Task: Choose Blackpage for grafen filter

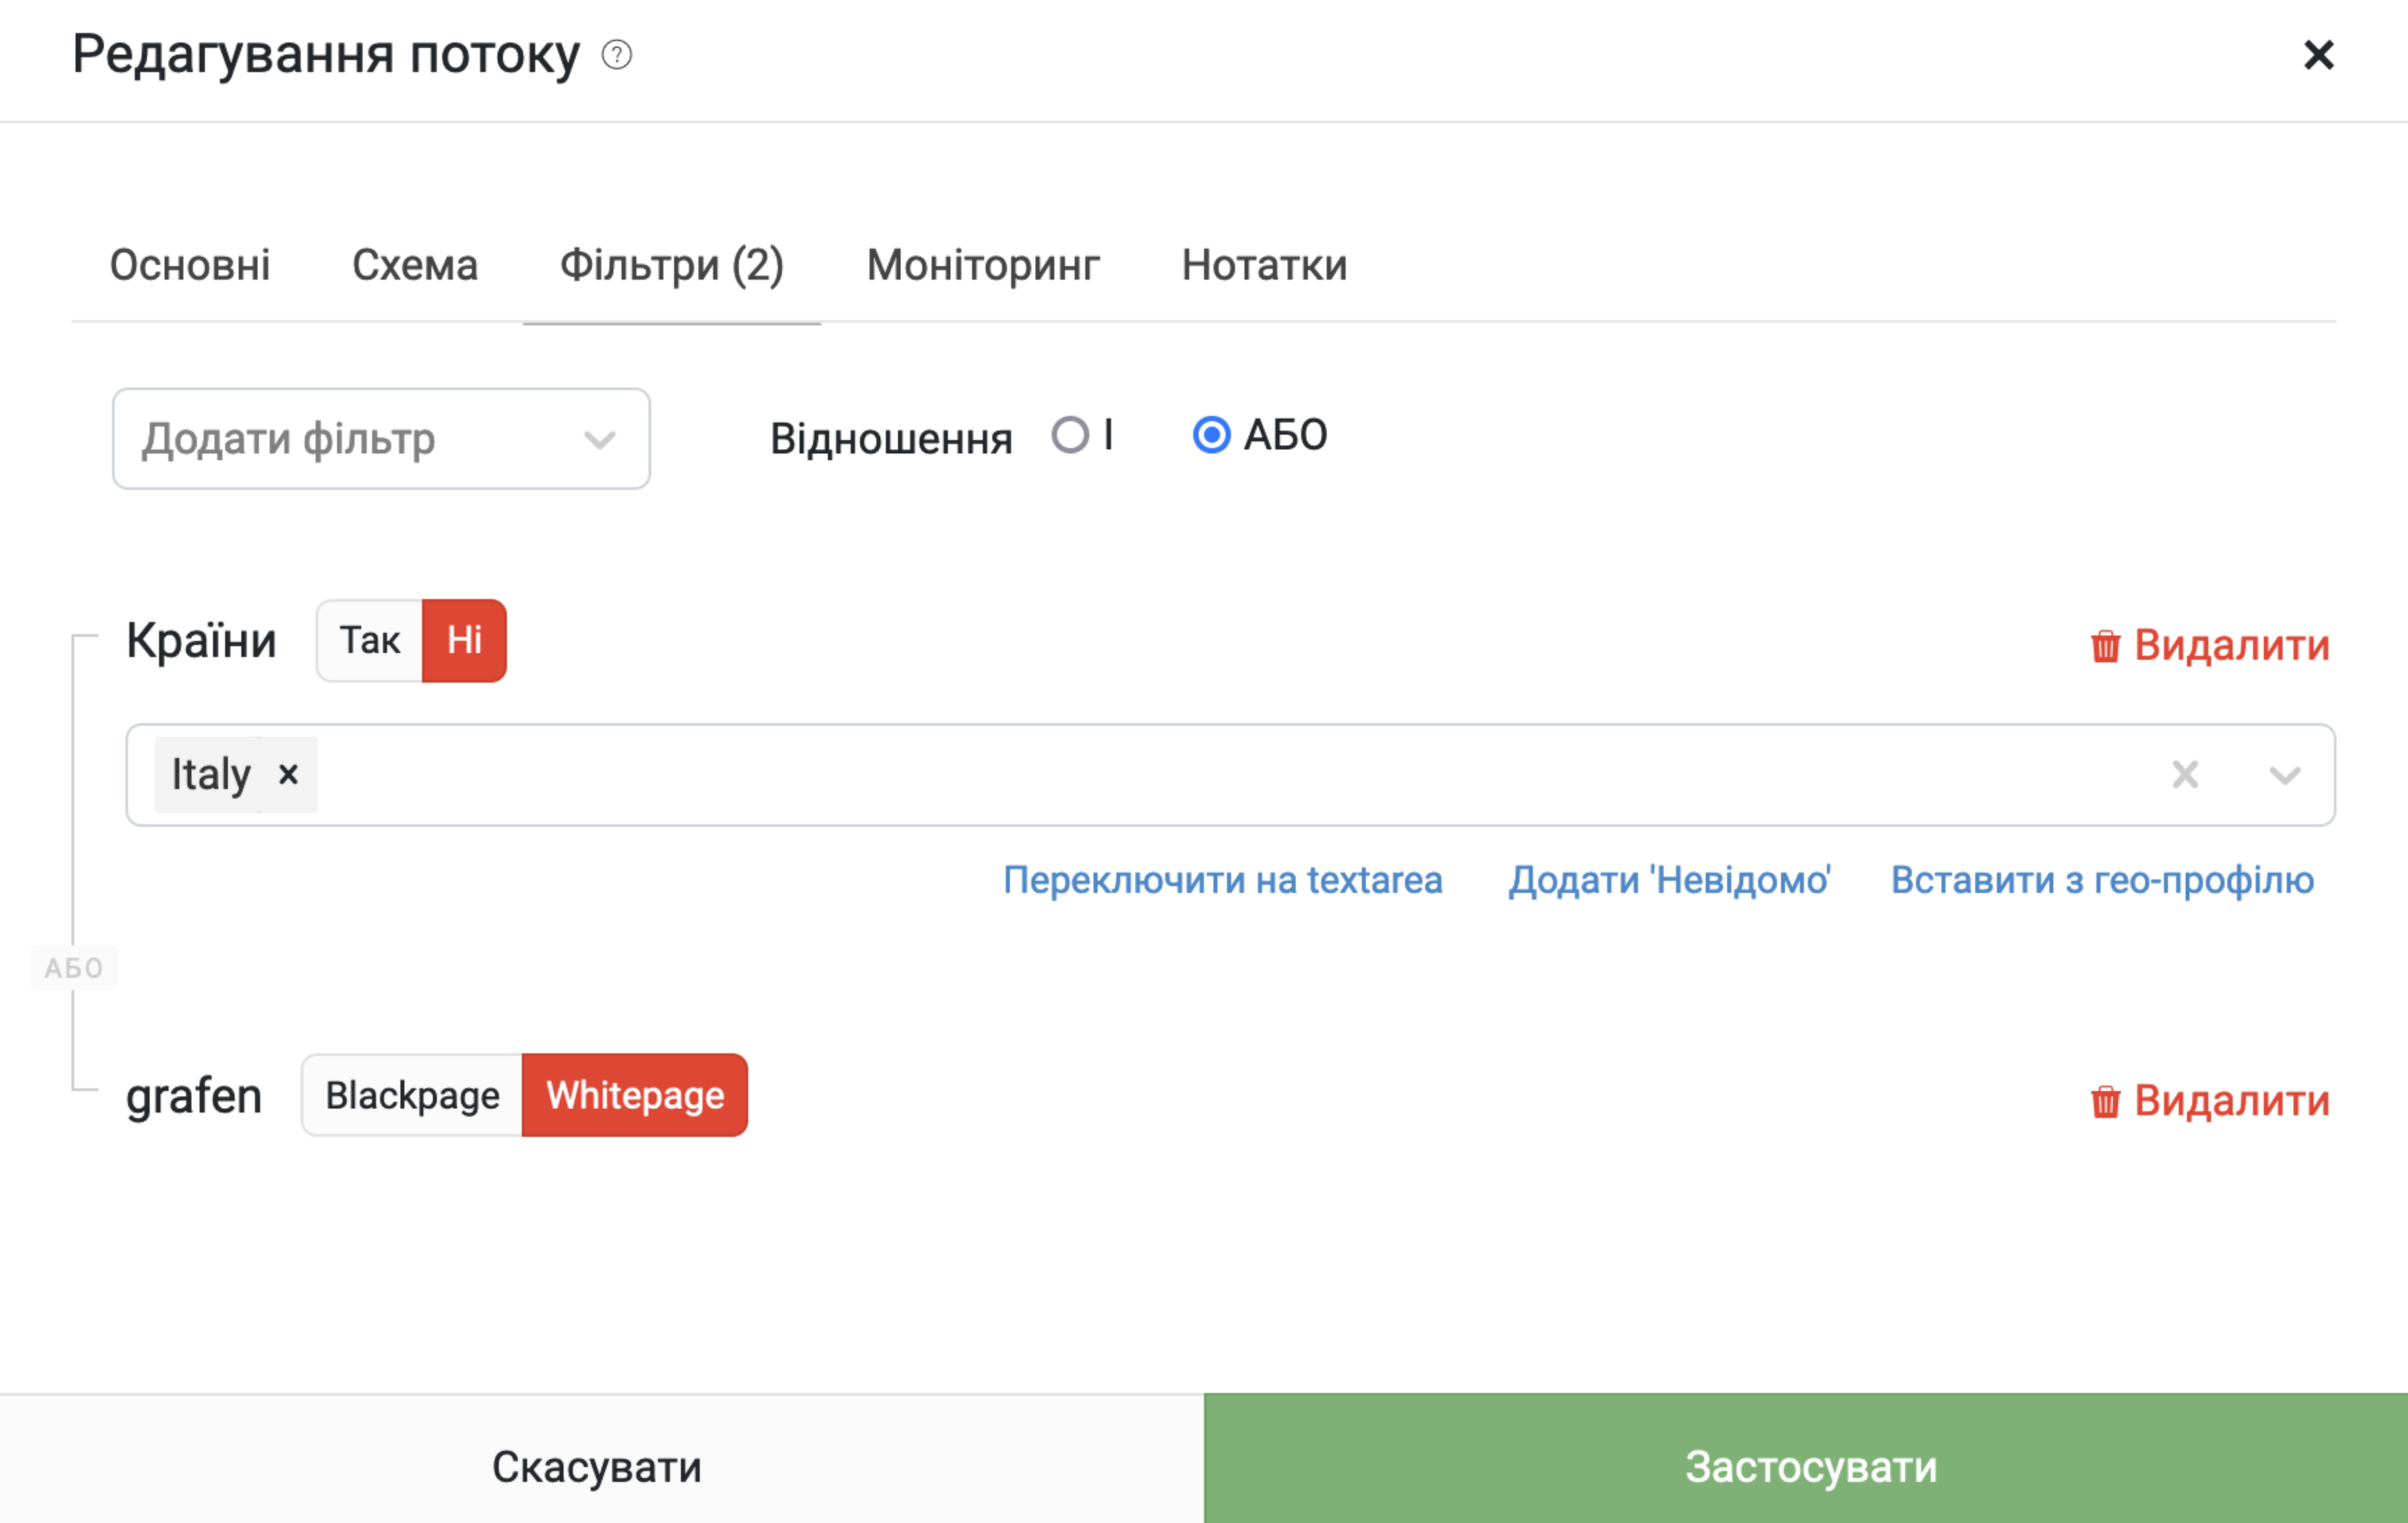Action: click(412, 1095)
